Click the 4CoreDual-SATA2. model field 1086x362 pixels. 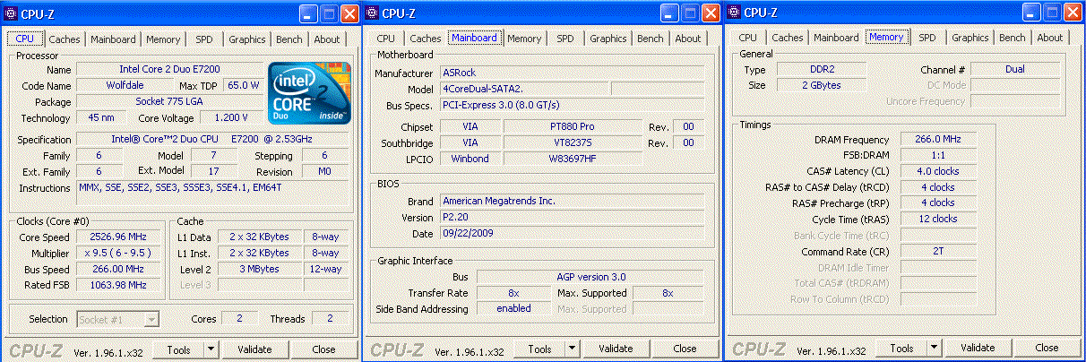523,89
